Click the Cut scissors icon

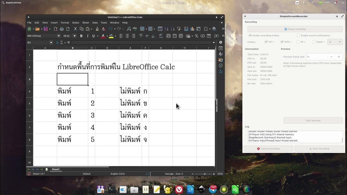click(75, 29)
